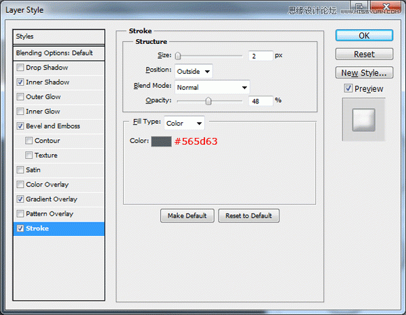Turn on the Texture checkbox
Image resolution: width=406 pixels, height=315 pixels.
pos(28,155)
